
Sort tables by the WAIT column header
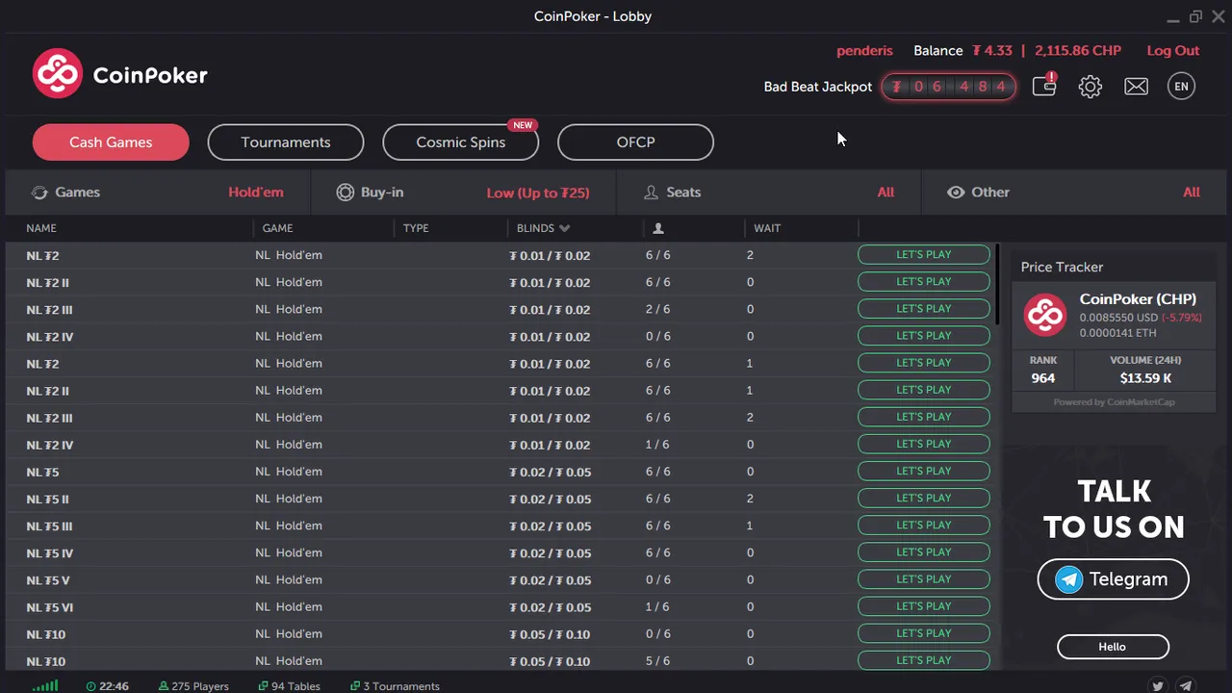point(767,228)
